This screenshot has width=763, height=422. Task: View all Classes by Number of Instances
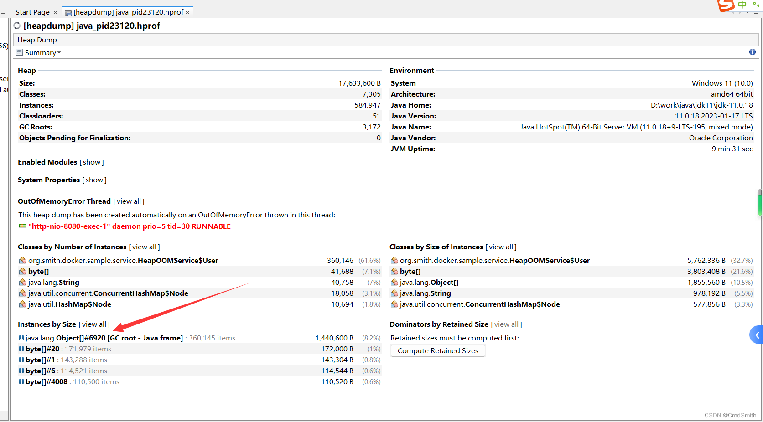[145, 247]
